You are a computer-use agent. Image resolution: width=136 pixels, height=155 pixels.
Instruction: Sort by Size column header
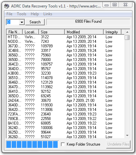(x=52, y=32)
